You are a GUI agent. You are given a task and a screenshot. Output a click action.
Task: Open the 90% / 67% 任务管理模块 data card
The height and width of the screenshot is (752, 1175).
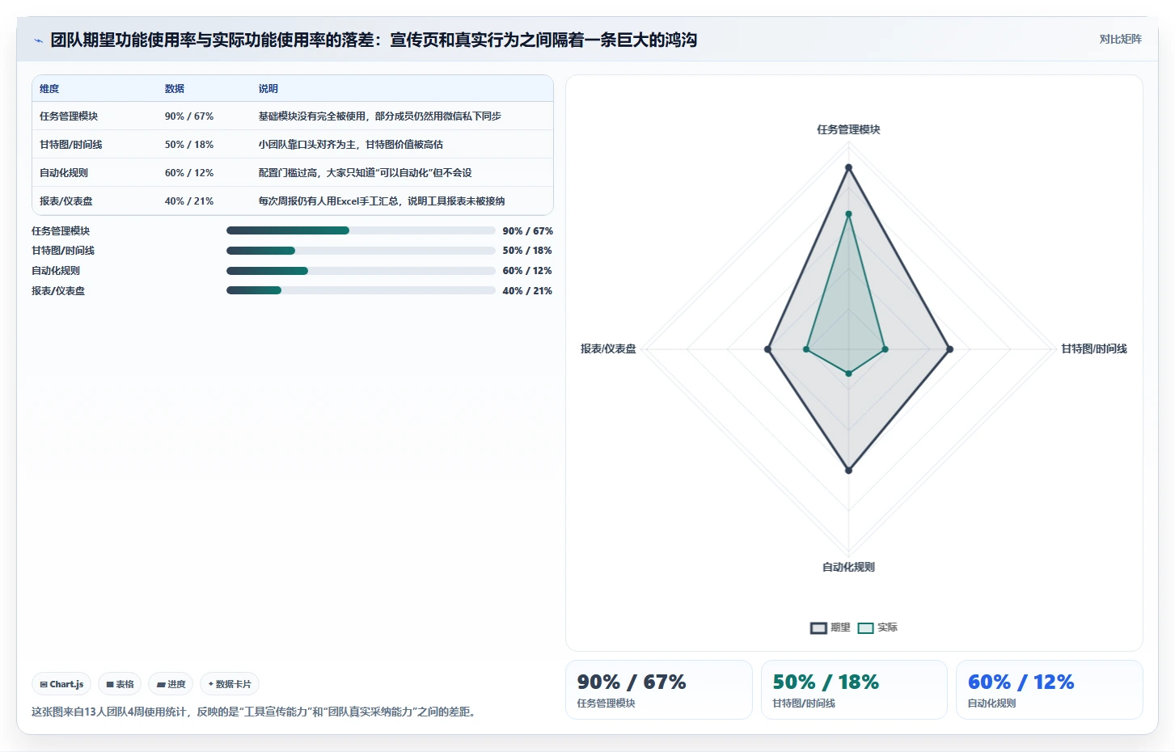[659, 690]
